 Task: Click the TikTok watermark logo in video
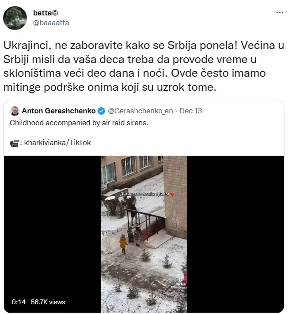181,280
